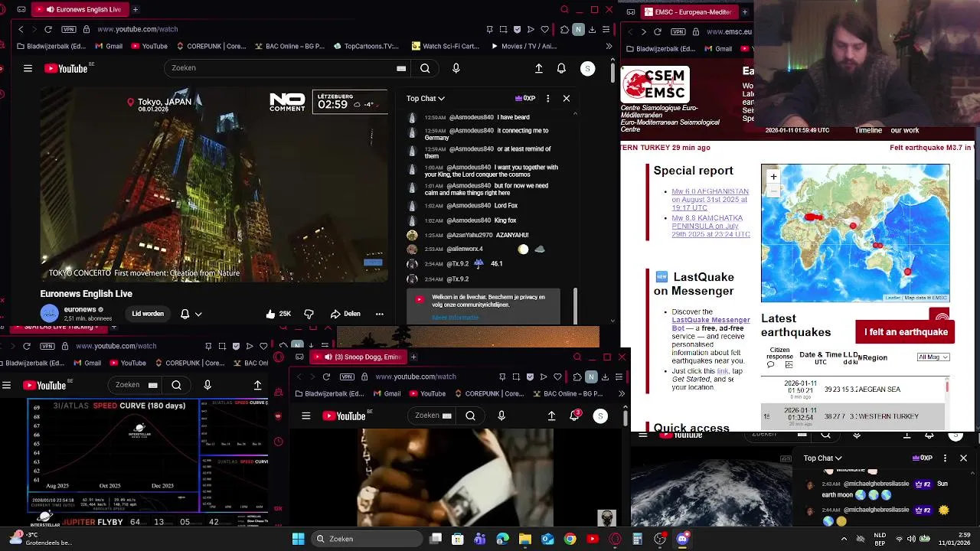This screenshot has width=980, height=551.
Task: Open the TopCartoons.TV bookmark
Action: (x=366, y=46)
